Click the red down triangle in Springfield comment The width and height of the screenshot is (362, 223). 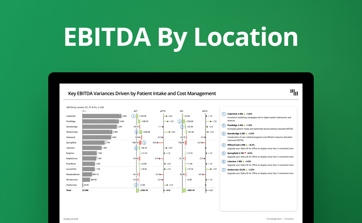245,153
